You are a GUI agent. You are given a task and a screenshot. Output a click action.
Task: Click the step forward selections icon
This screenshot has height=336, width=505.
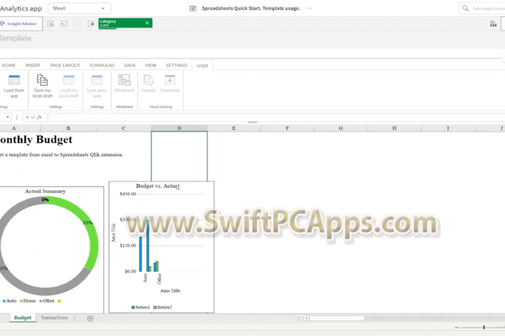point(77,24)
